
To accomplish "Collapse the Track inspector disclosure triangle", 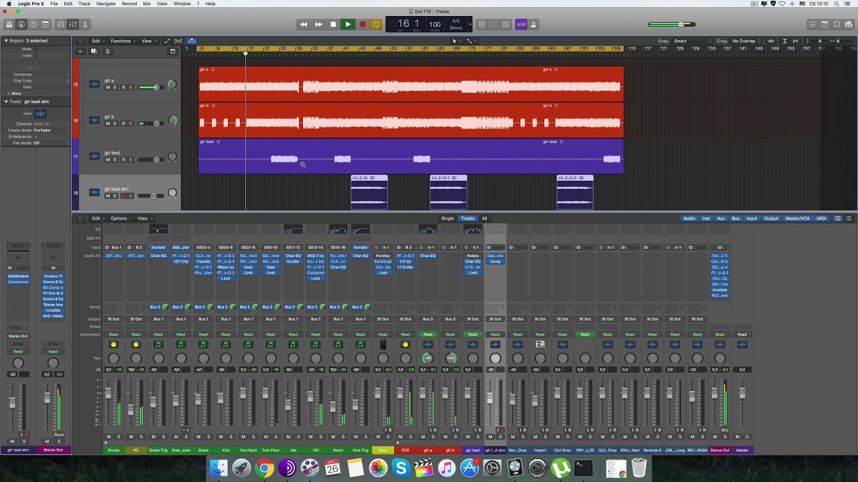I will (6, 102).
